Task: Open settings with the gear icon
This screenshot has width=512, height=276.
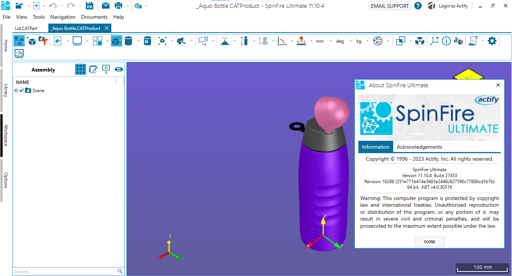Action: tap(492, 41)
